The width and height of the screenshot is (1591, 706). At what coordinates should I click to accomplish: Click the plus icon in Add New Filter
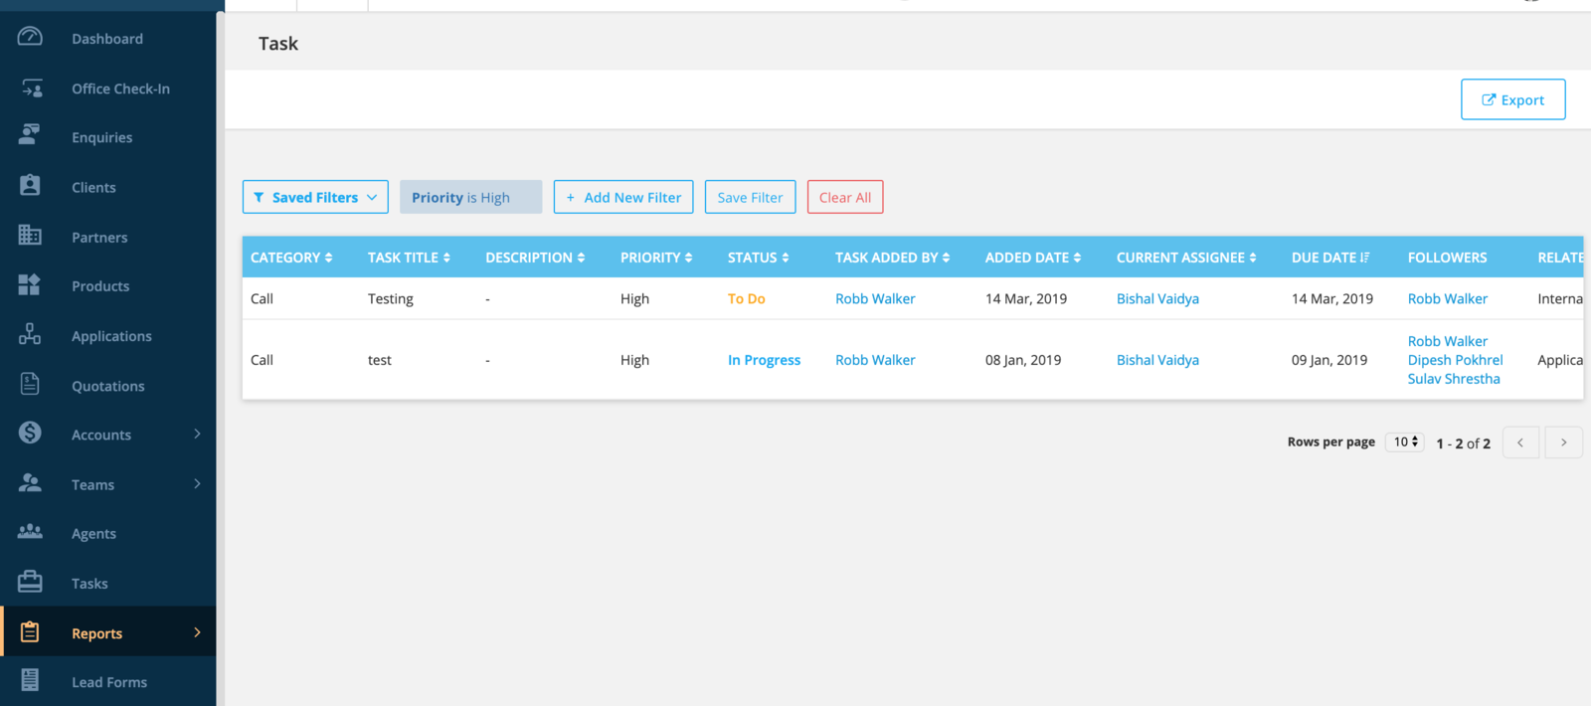pos(571,198)
